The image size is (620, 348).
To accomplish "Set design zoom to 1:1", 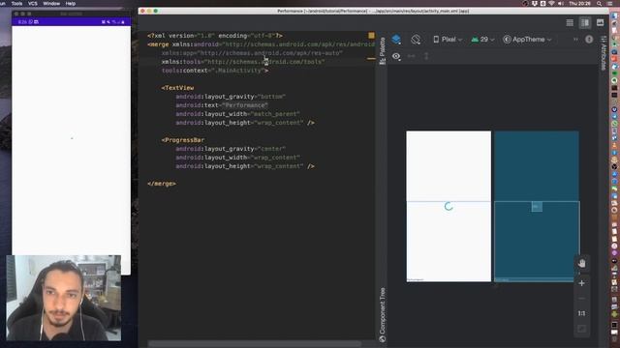I will [581, 313].
